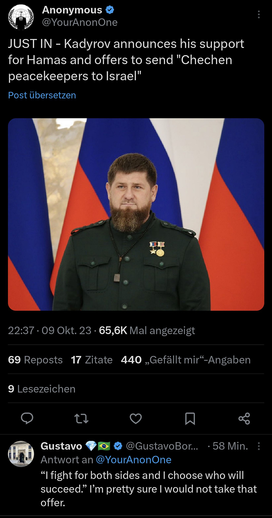This screenshot has width=272, height=518.
Task: Open the post's three-dot options menu
Action: point(259,14)
